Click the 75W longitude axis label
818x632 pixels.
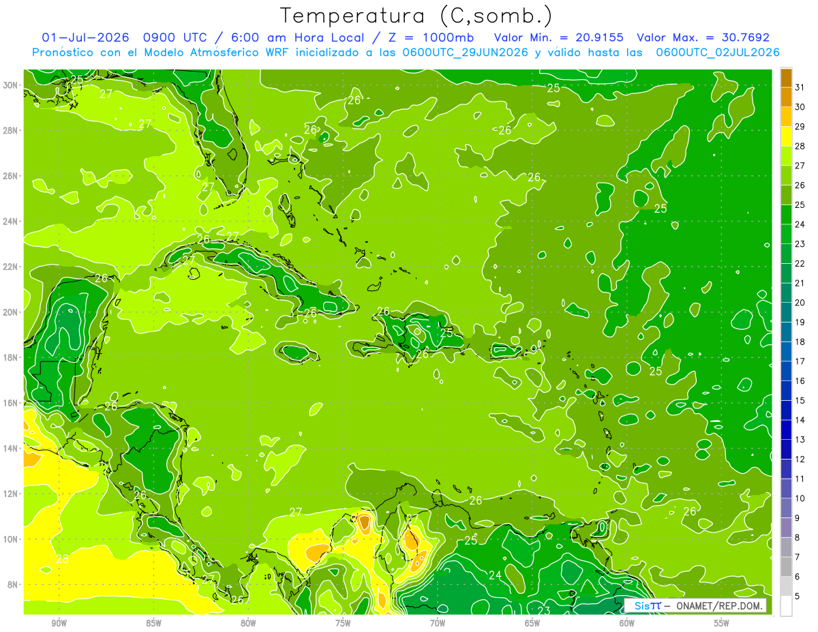pos(343,623)
